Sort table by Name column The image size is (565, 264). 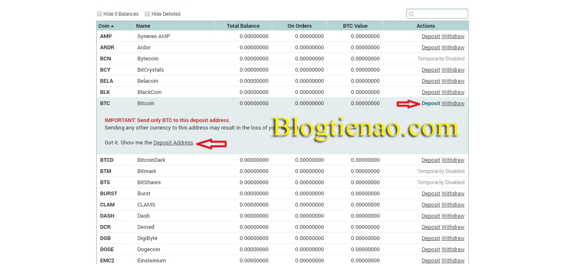click(143, 26)
